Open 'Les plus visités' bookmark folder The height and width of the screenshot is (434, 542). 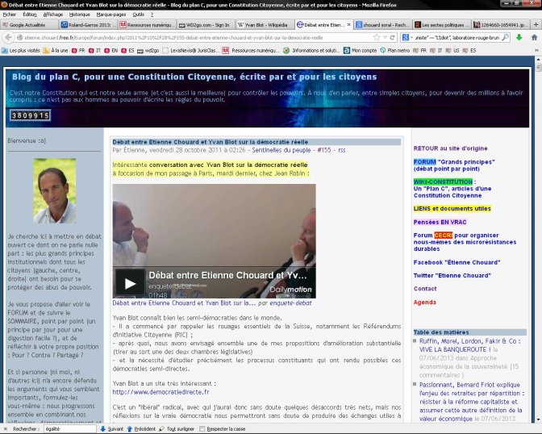click(21, 51)
